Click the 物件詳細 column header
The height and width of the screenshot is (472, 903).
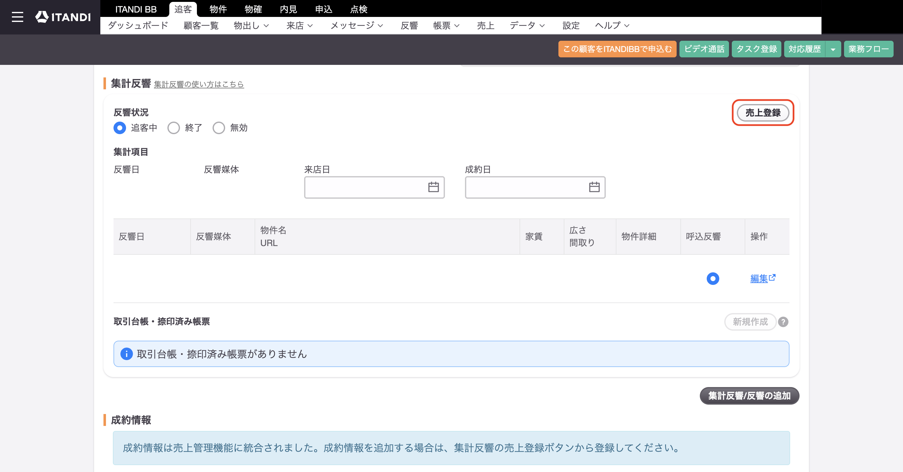pyautogui.click(x=648, y=237)
